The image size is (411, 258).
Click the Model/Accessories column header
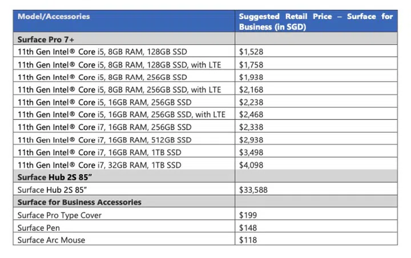[x=54, y=17]
